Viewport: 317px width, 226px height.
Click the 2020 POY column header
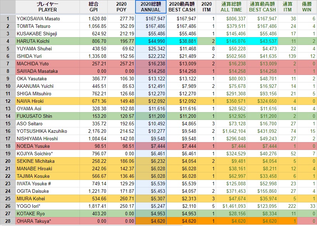tap(121, 7)
